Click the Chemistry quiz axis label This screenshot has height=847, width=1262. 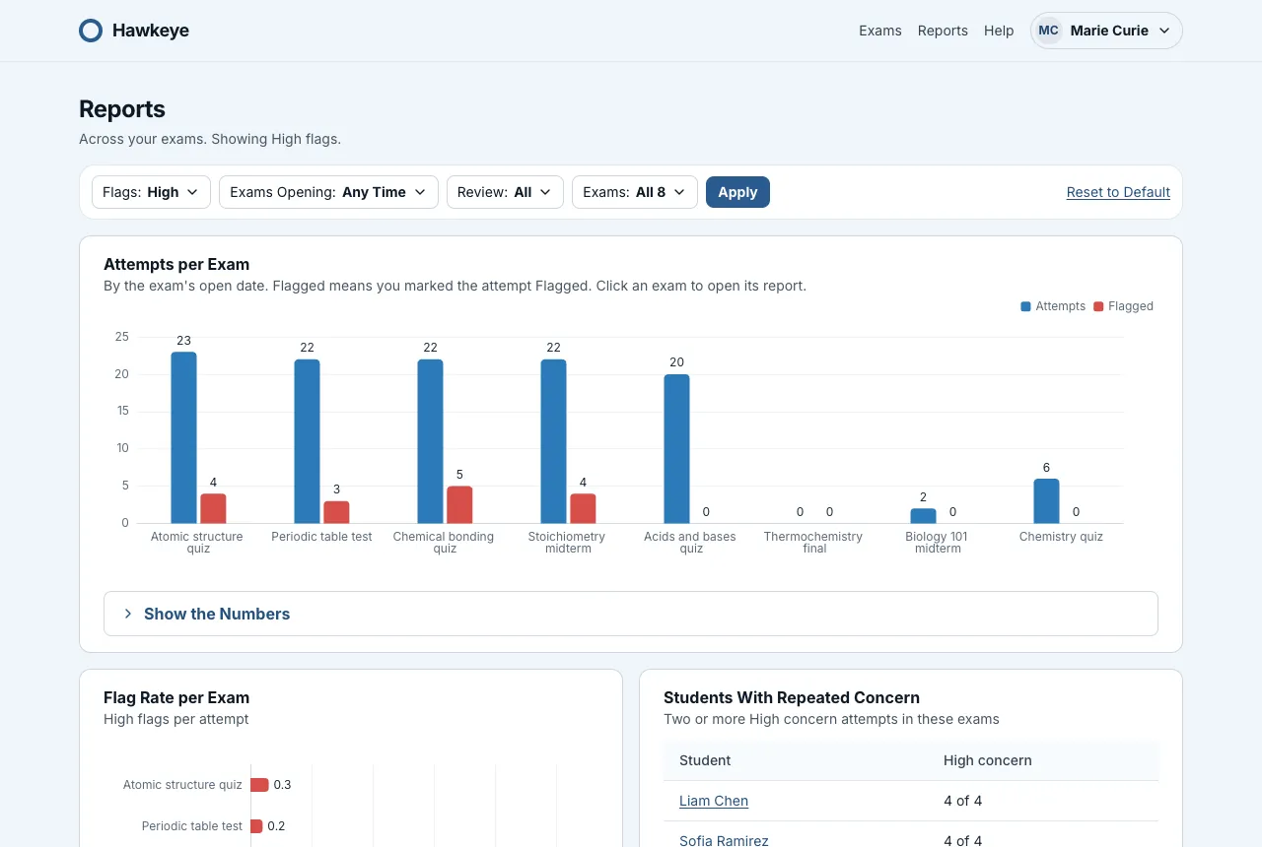pyautogui.click(x=1061, y=537)
